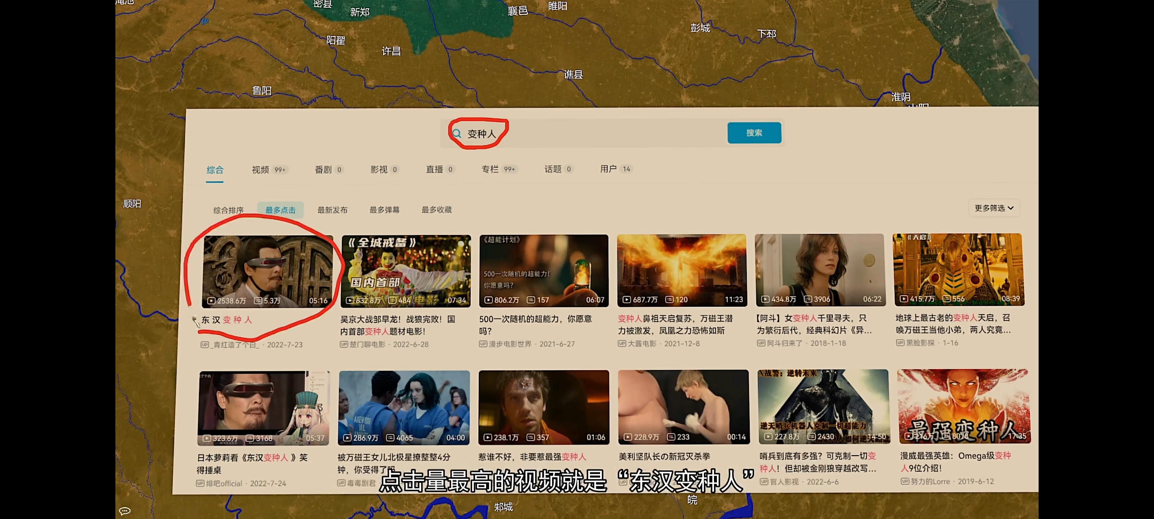Open the 更多筛选 dropdown
This screenshot has width=1154, height=519.
993,208
